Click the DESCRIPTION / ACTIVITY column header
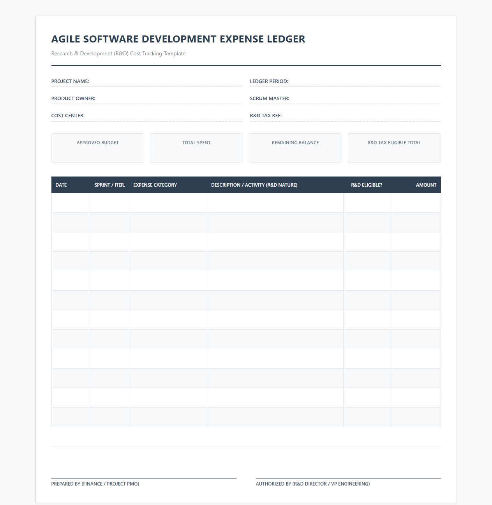Image resolution: width=492 pixels, height=505 pixels. tap(275, 185)
